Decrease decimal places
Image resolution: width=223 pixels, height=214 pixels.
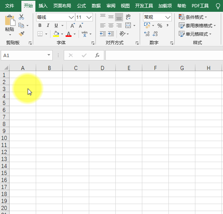coord(155,34)
